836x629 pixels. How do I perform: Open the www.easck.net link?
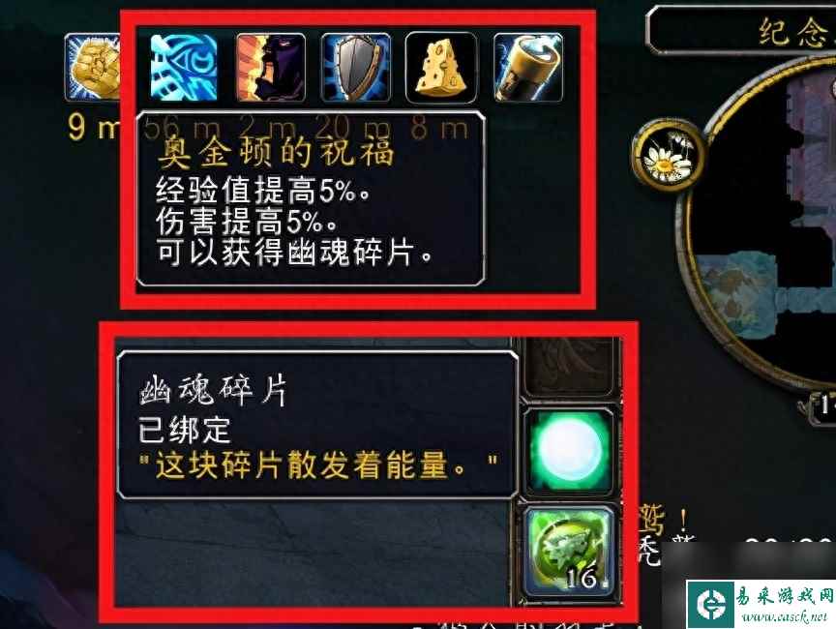coord(783,617)
